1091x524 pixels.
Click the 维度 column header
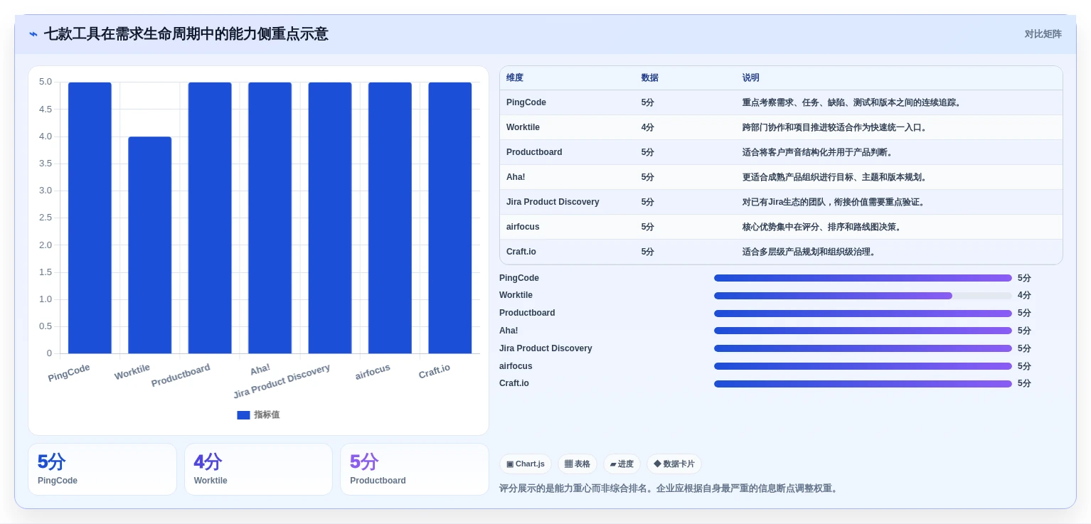click(515, 77)
